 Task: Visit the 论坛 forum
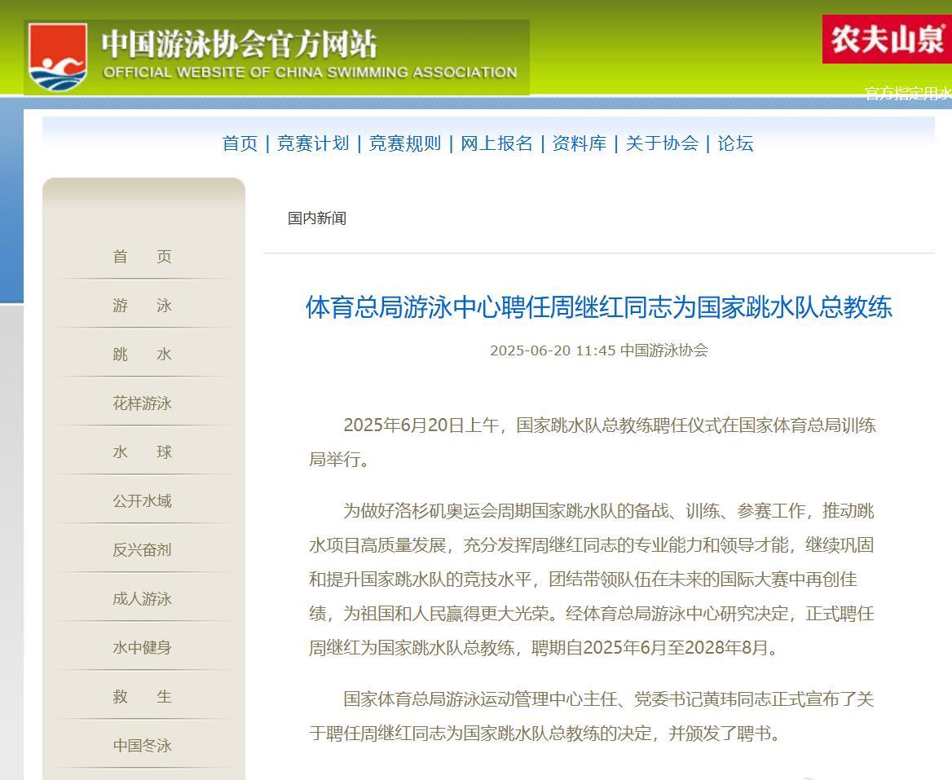(735, 143)
